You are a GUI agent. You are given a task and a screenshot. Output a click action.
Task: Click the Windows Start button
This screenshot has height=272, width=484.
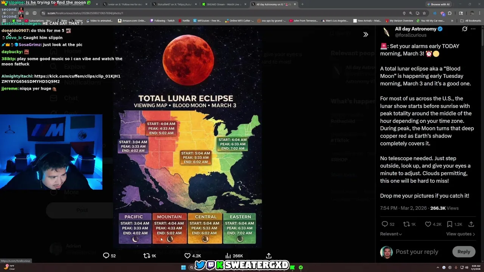[x=183, y=267]
